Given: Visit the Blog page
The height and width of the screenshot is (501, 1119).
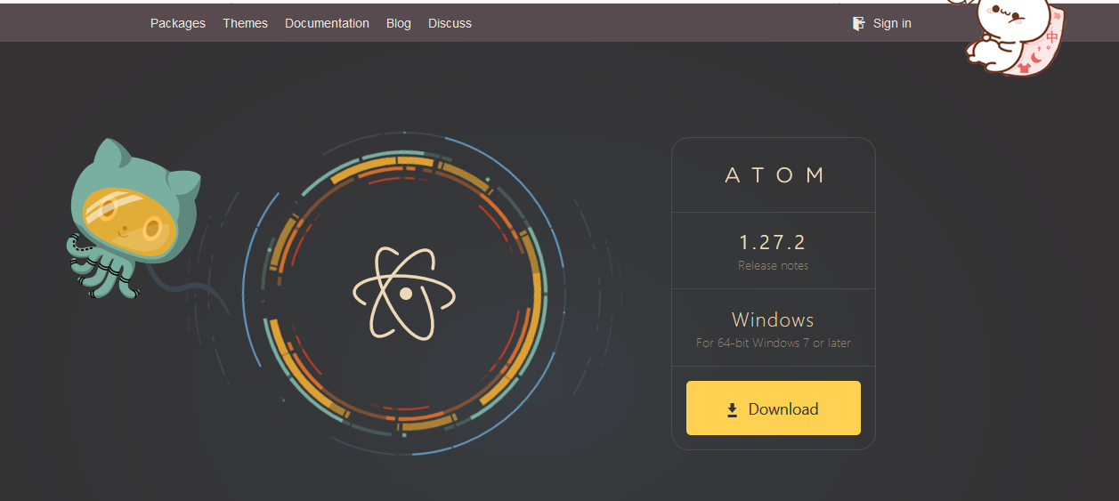Looking at the screenshot, I should pyautogui.click(x=399, y=23).
